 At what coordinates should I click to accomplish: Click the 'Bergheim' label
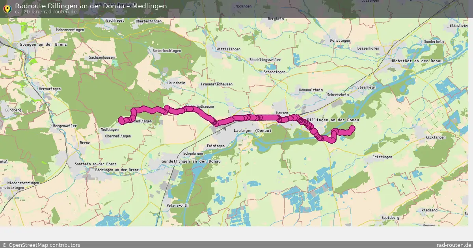(x=276, y=19)
